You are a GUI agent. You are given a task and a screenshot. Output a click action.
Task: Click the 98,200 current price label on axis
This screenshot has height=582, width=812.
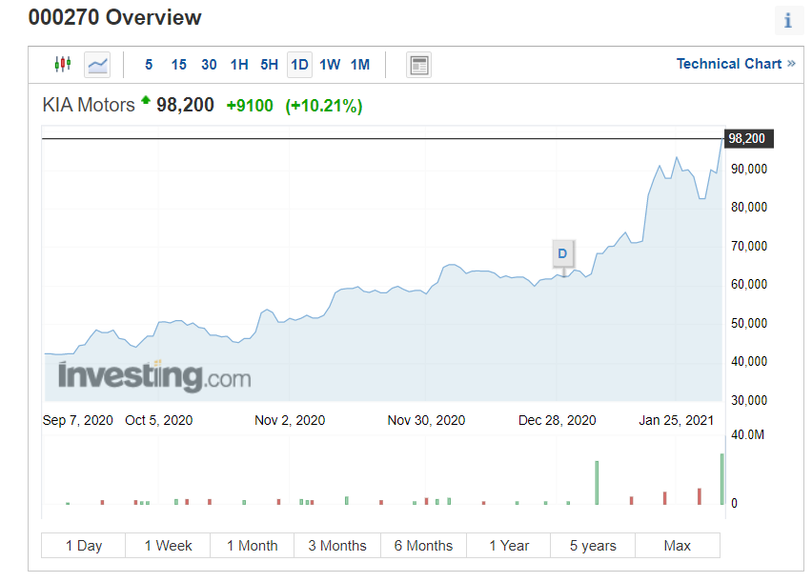[748, 139]
